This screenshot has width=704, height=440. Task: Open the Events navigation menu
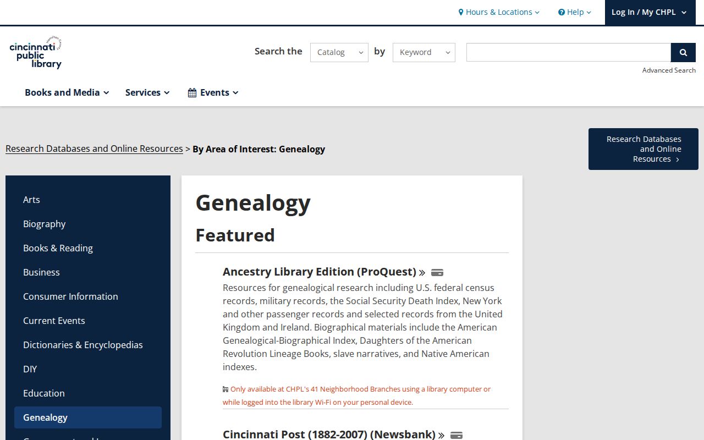(213, 92)
